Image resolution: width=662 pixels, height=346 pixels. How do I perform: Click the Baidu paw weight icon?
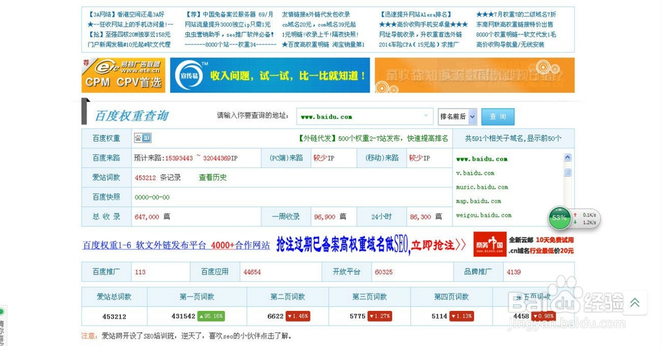142,138
